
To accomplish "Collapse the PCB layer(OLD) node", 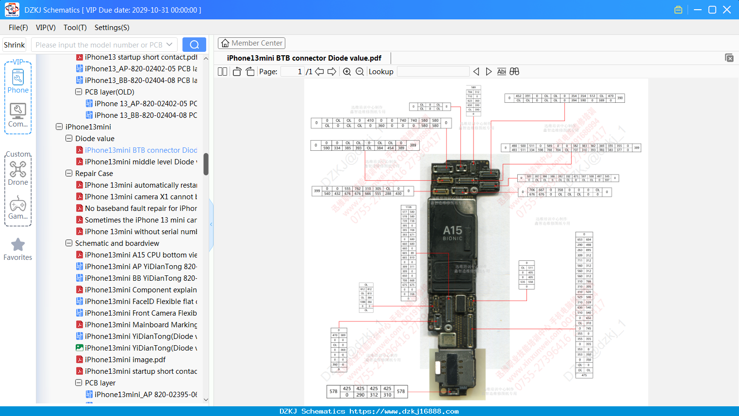I will [x=79, y=92].
